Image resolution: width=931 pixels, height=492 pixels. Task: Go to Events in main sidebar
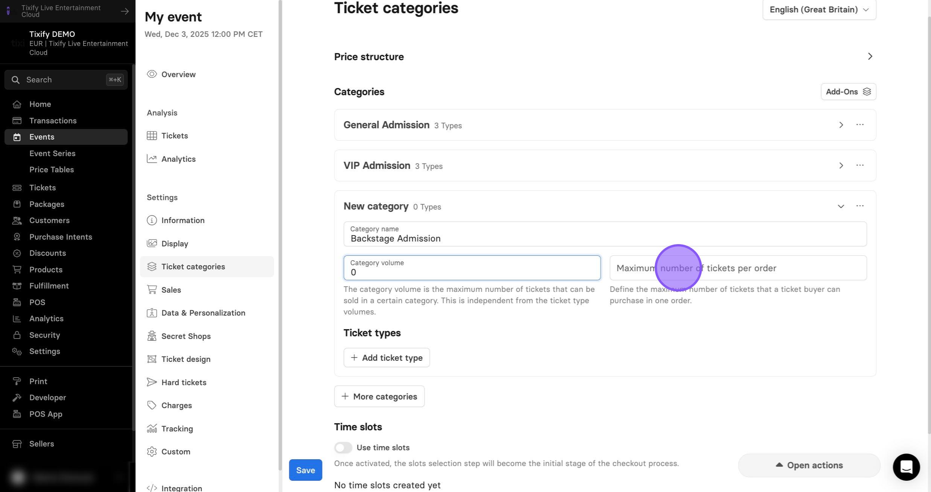[66, 137]
